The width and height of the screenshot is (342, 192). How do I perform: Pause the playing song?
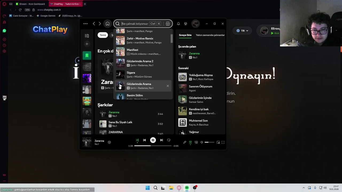click(153, 140)
